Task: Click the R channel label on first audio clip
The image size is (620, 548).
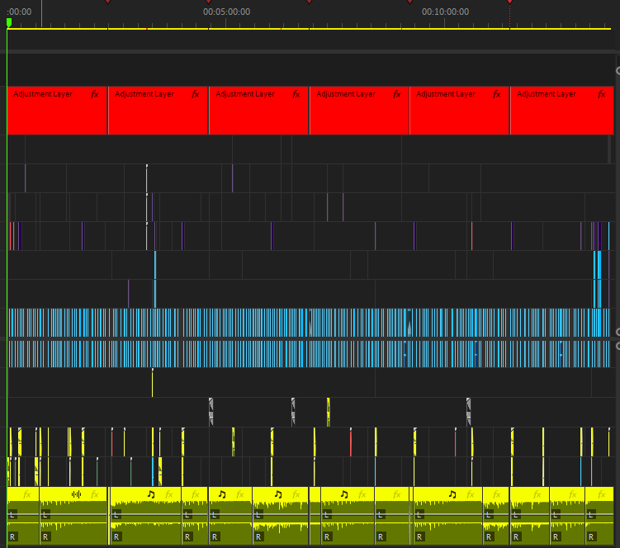Action: pyautogui.click(x=12, y=536)
